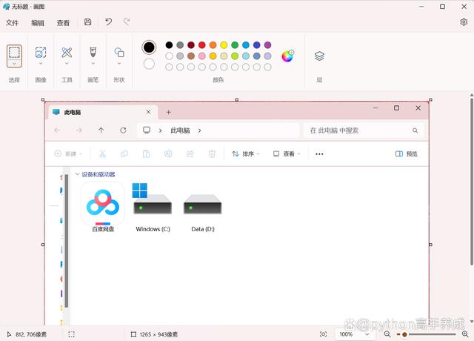Toggle the Preview (预览) pane
The image size is (474, 341).
(x=407, y=153)
